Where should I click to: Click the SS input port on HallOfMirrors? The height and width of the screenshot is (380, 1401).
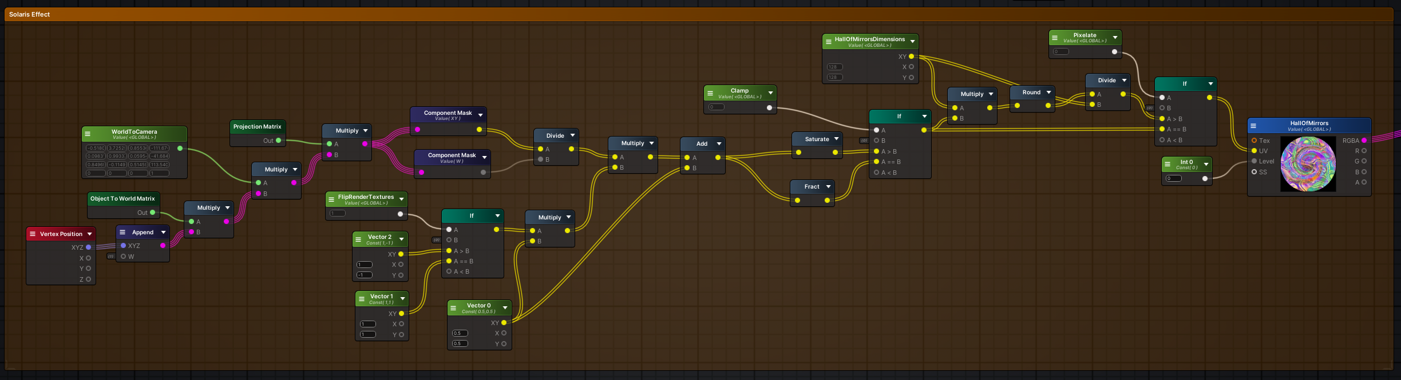point(1254,172)
